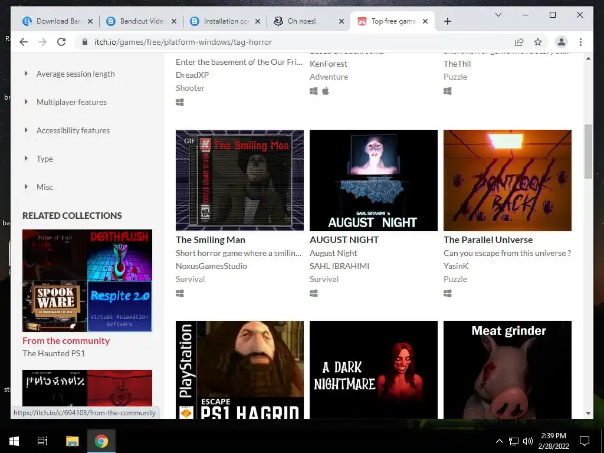The width and height of the screenshot is (604, 453).
Task: Open the Chrome profile avatar icon
Action: 562,42
